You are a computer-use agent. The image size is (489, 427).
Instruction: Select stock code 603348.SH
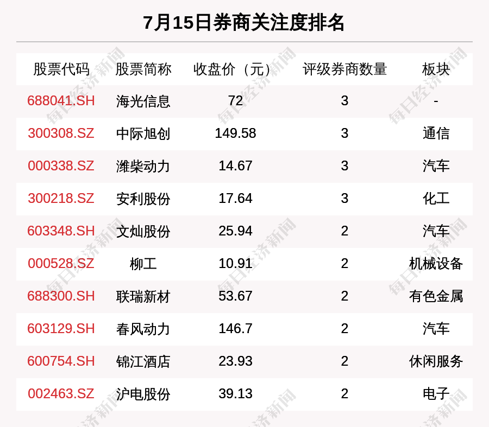click(x=61, y=231)
